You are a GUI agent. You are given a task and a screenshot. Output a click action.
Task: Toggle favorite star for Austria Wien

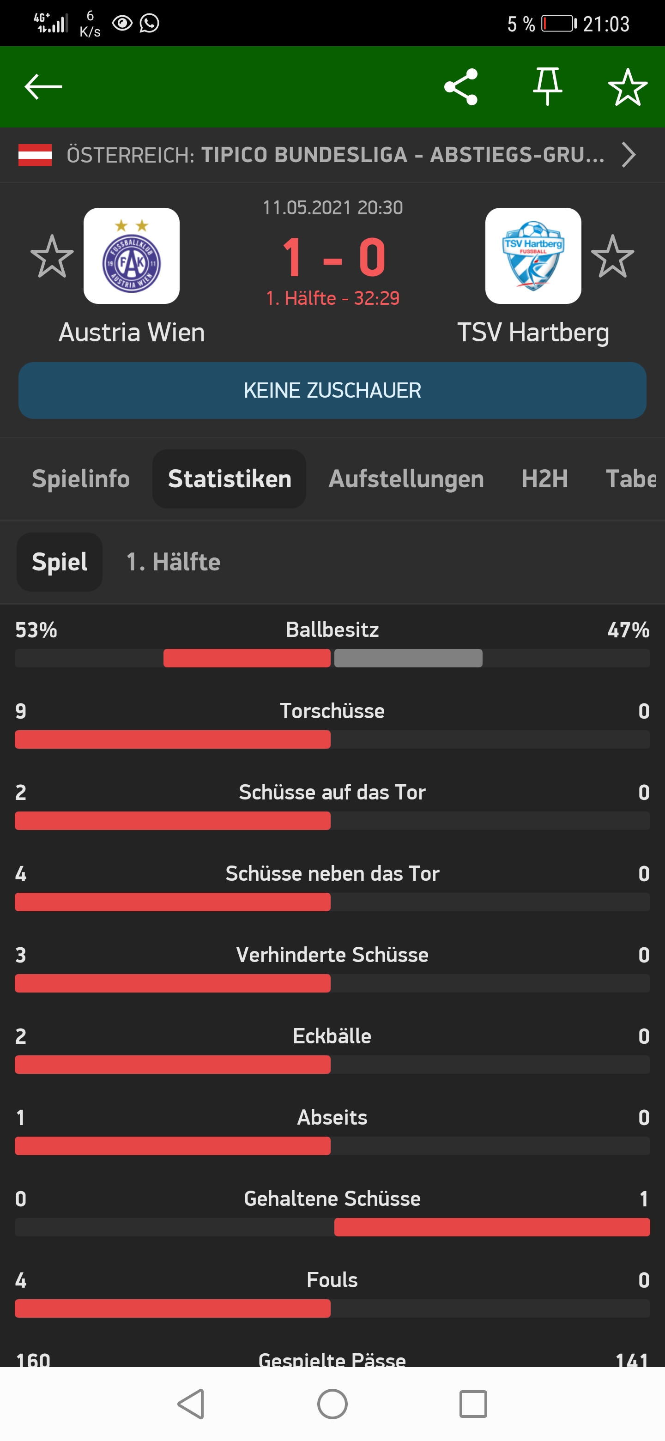tap(52, 256)
